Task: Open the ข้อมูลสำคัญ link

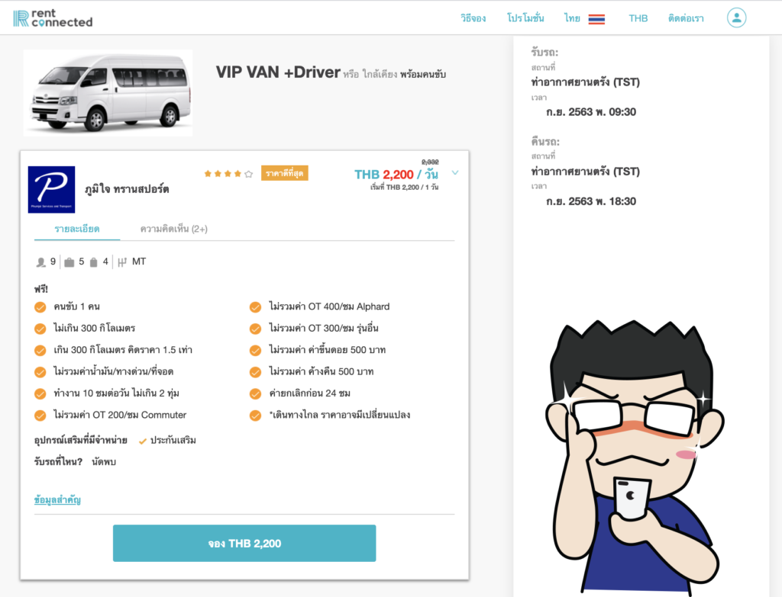Action: tap(57, 500)
